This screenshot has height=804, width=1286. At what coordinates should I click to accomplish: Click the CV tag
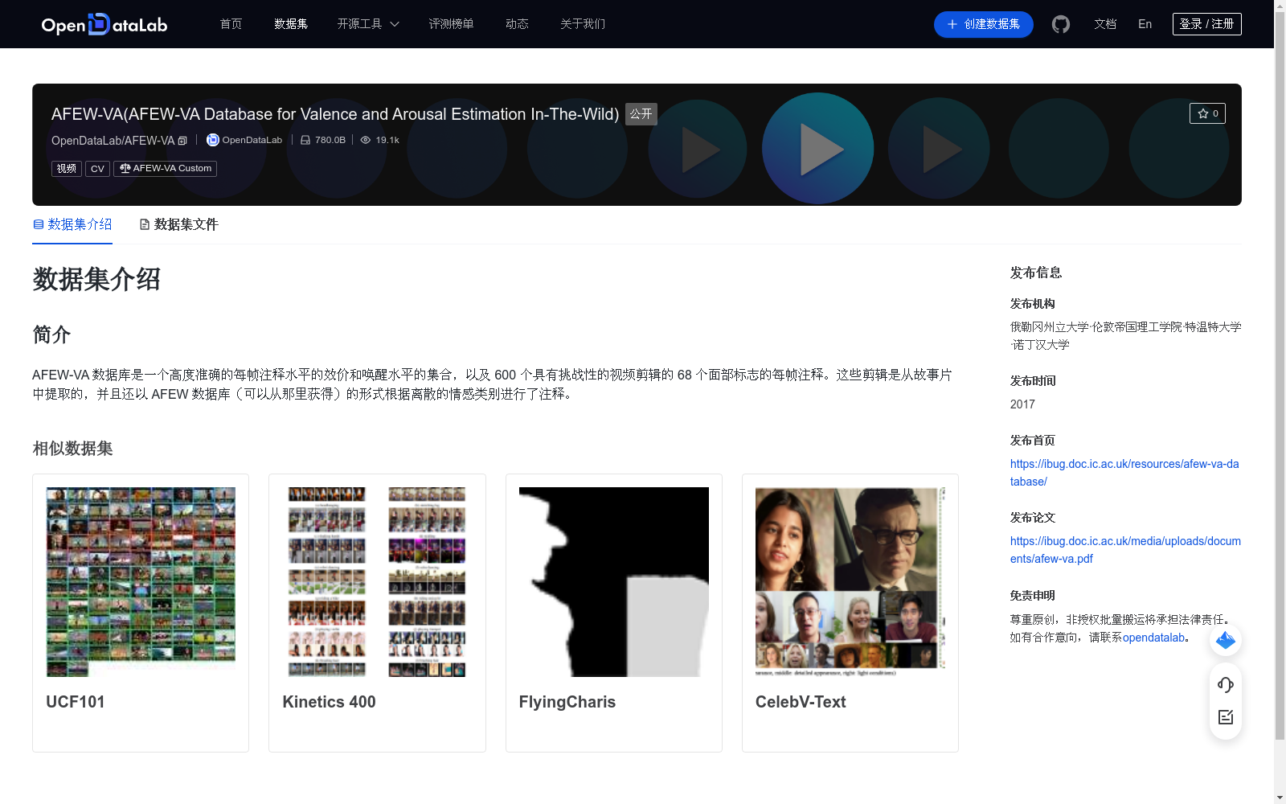[x=97, y=169]
